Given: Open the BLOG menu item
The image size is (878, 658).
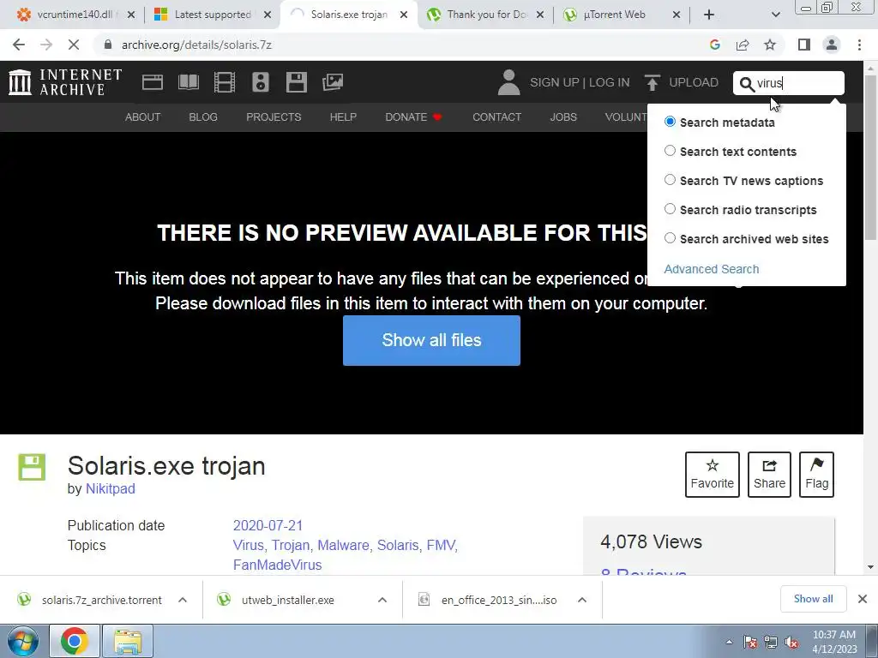Looking at the screenshot, I should [x=203, y=117].
